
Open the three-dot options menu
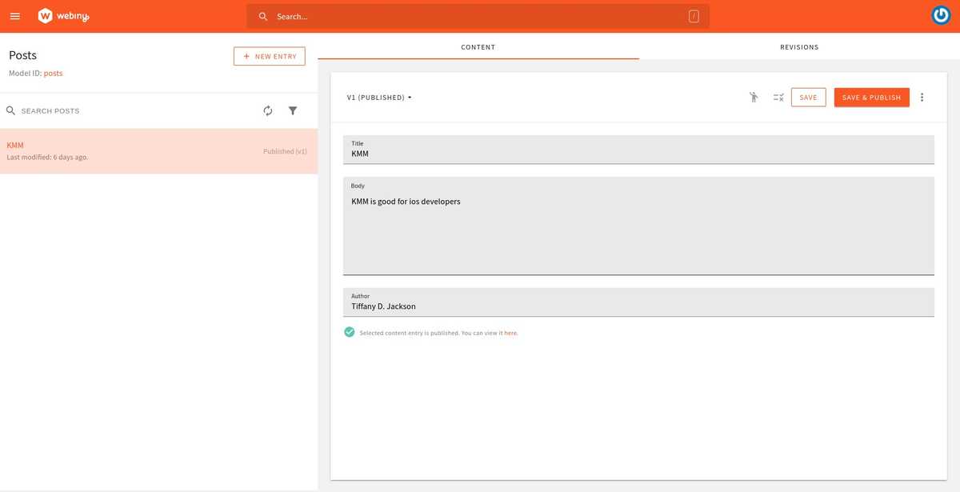pos(922,97)
